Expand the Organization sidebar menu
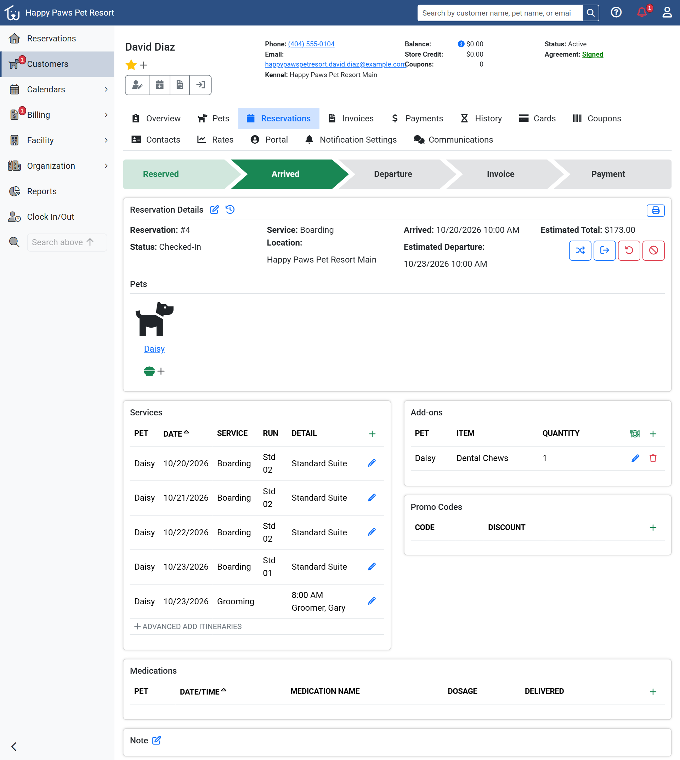The image size is (680, 760). (x=57, y=166)
